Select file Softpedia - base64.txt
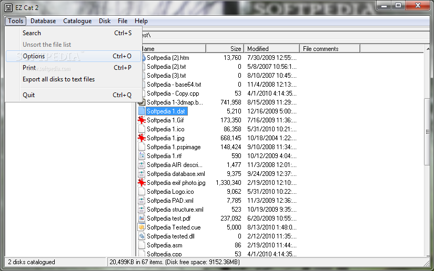 (x=174, y=85)
